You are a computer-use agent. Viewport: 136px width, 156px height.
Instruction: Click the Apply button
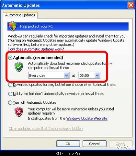pyautogui.click(x=121, y=144)
